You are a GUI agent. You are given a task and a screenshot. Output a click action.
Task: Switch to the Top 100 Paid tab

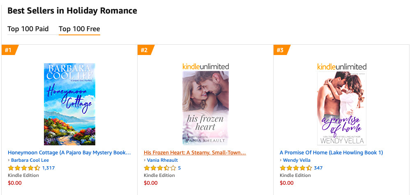click(x=28, y=29)
